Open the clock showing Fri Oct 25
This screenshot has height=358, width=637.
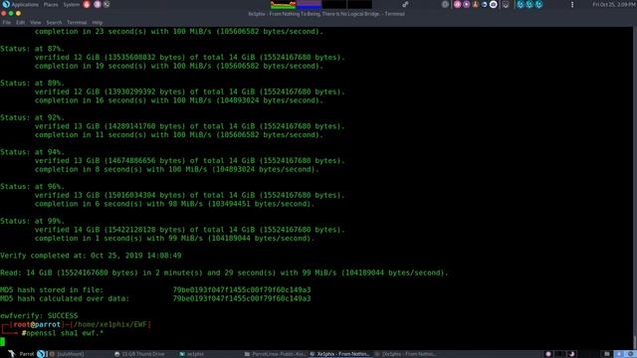point(614,4)
